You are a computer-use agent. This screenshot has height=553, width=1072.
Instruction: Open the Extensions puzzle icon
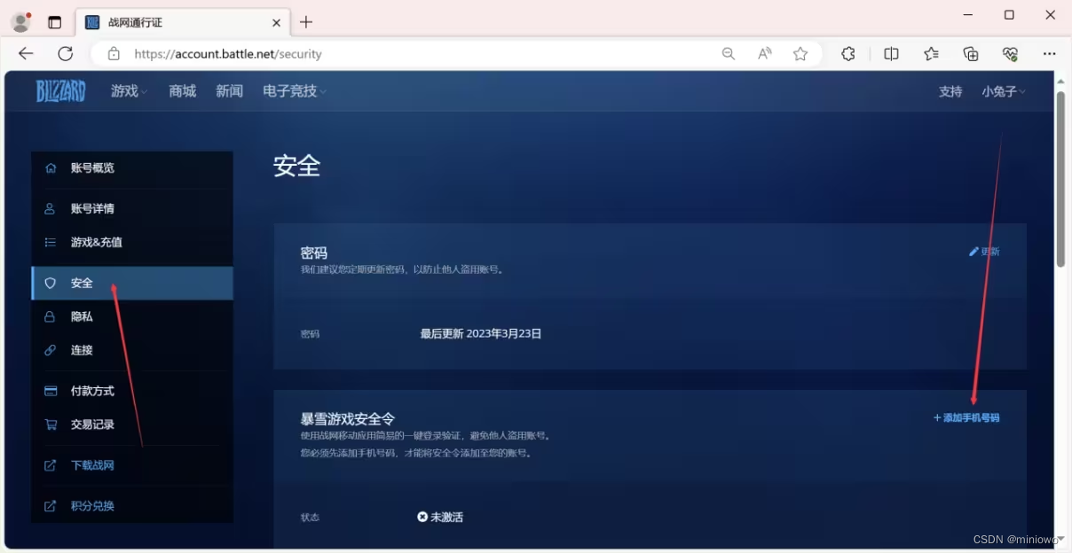(848, 54)
